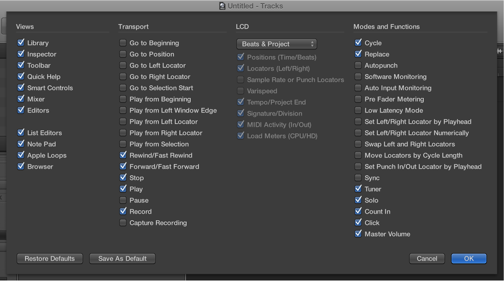Viewport: 504px width, 281px height.
Task: Check Go to Left Locator
Action: tap(123, 65)
